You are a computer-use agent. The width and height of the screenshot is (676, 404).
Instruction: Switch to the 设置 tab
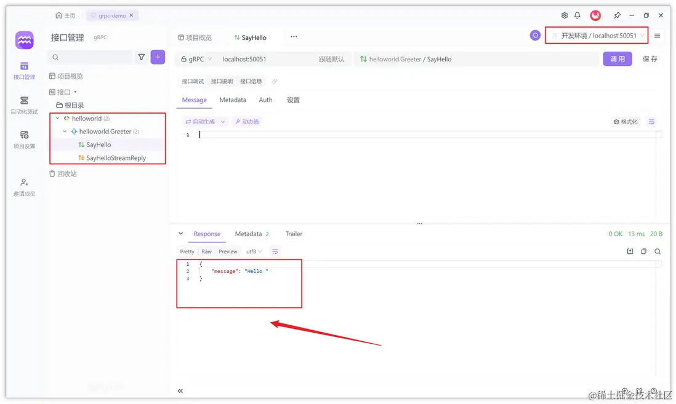tap(294, 100)
